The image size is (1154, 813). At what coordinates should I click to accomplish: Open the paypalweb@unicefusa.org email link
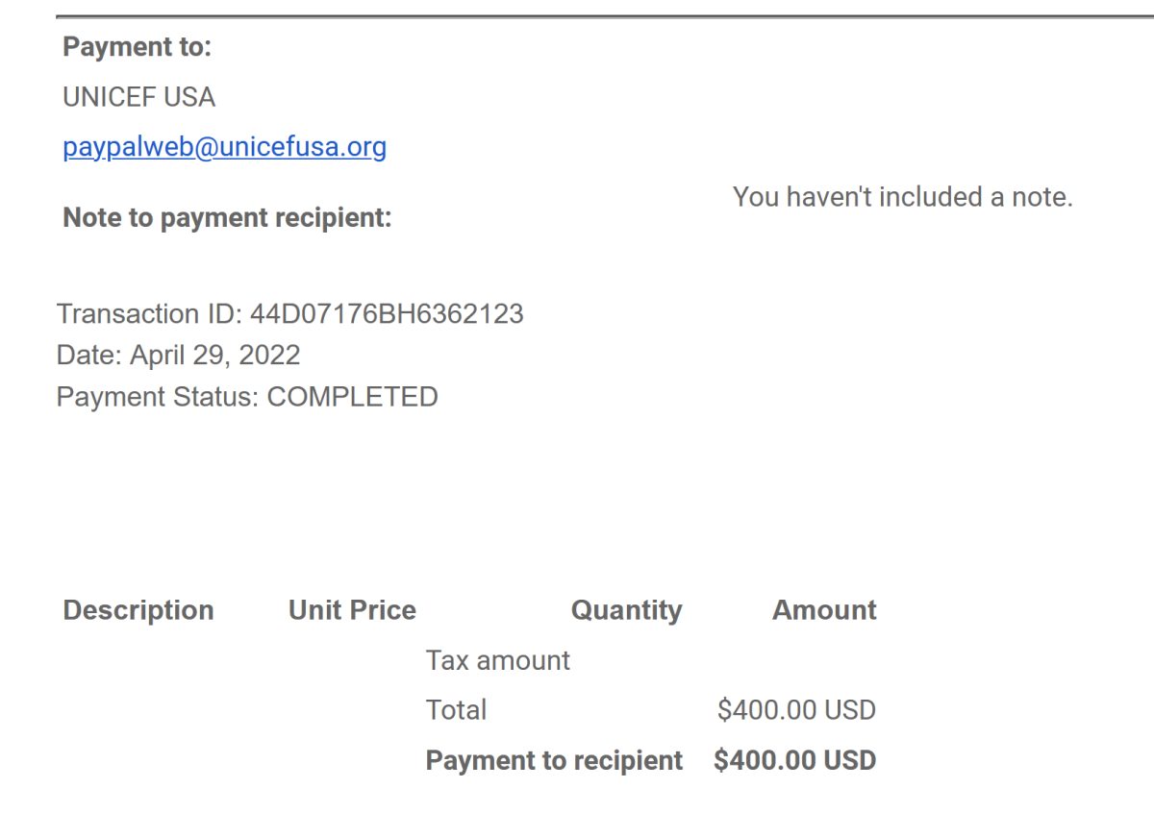coord(225,147)
